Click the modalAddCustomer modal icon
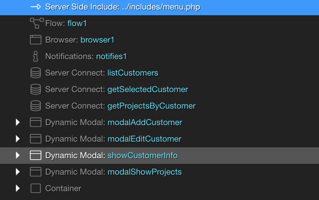 [36, 122]
